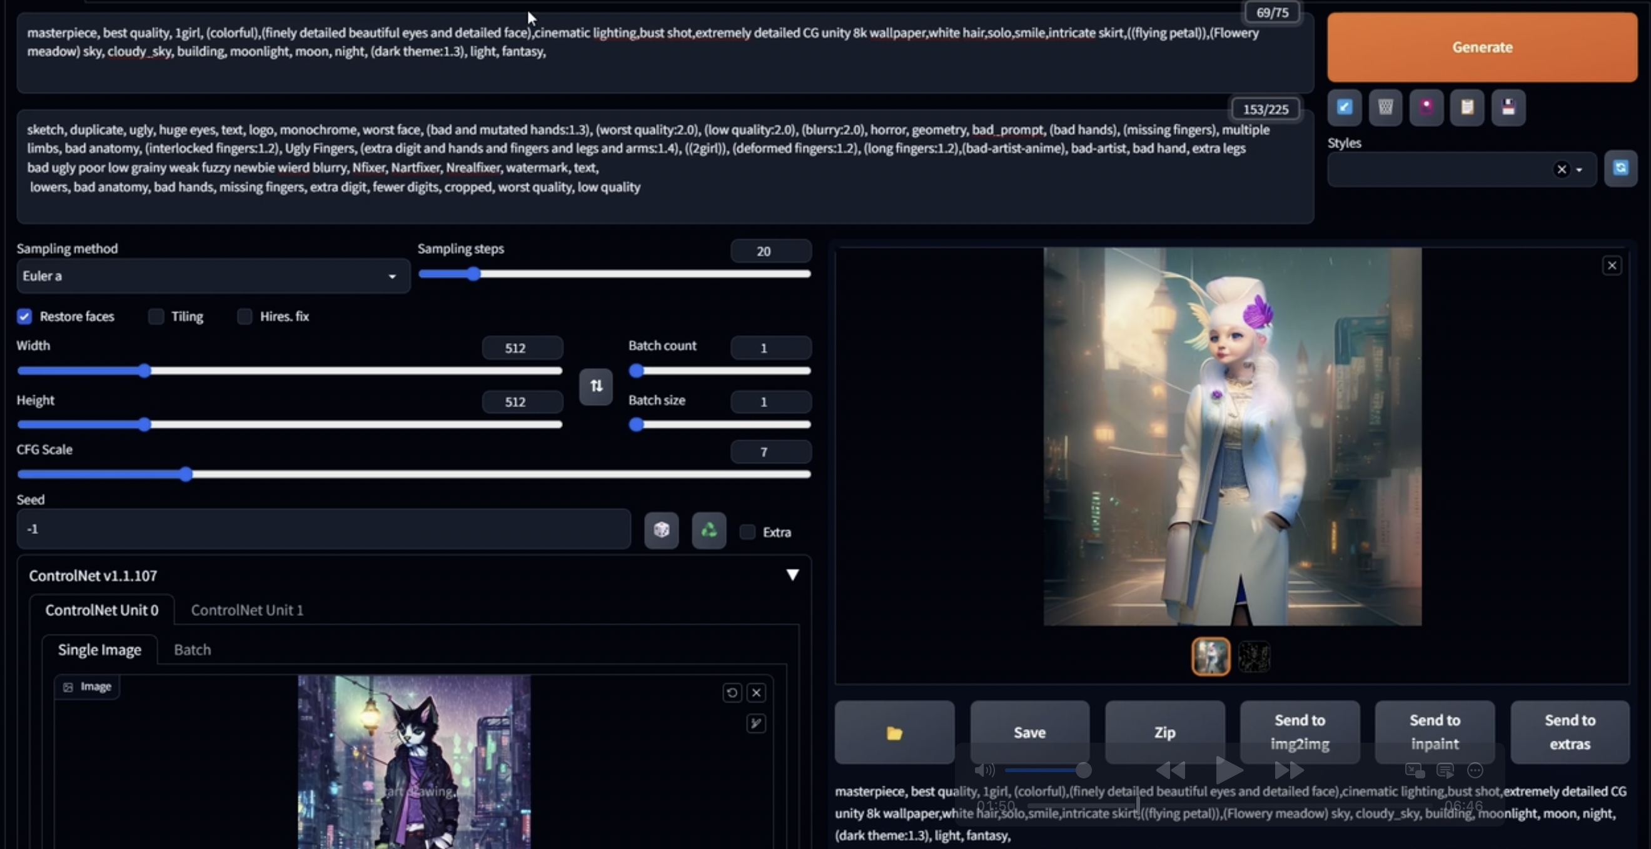Open the Styles dropdown arrow

pos(1578,170)
